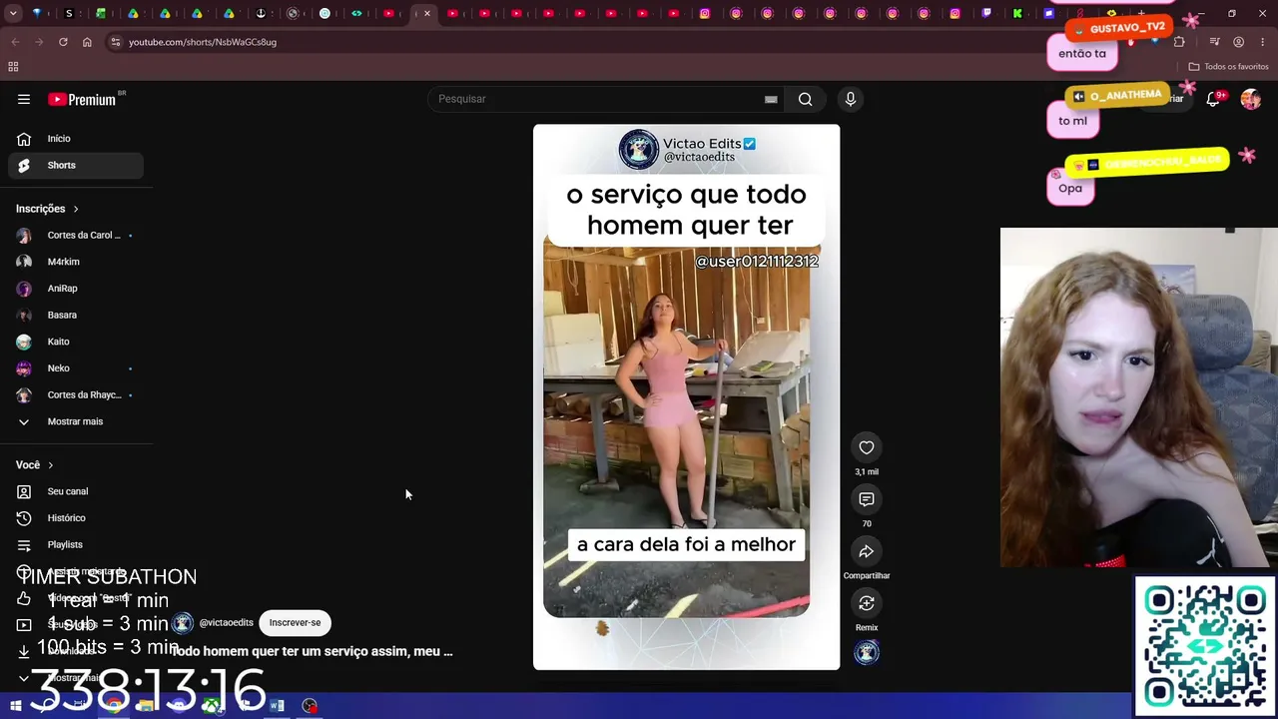Open the Short's sound avatar below Remix
The height and width of the screenshot is (719, 1278).
click(867, 652)
